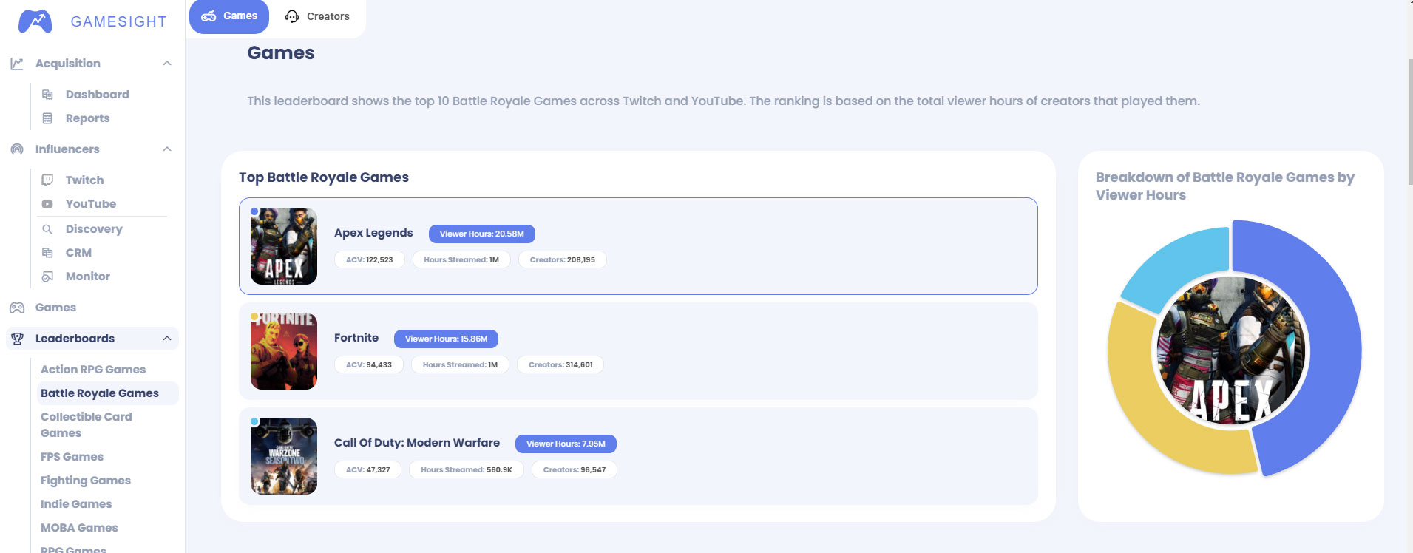1413x553 pixels.
Task: Click the Reports icon in sidebar
Action: point(47,118)
